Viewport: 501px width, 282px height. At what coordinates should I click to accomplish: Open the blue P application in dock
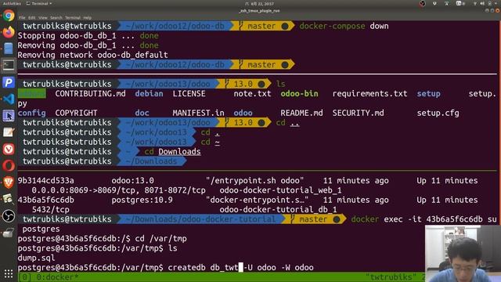tap(9, 82)
